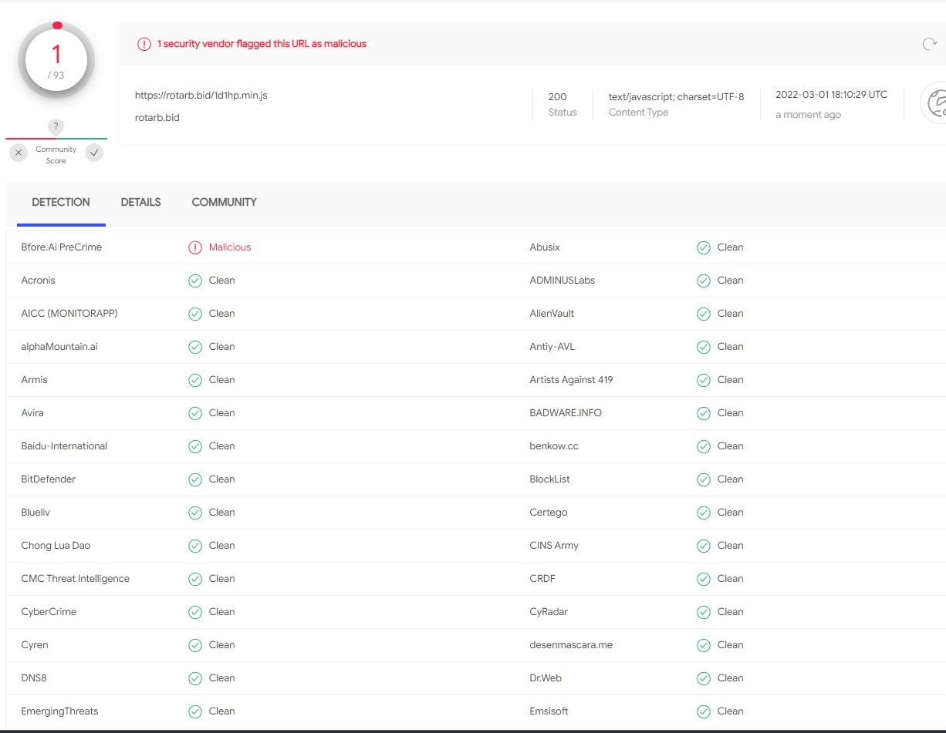
Task: Click the clean check icon for benkow.cc
Action: pyautogui.click(x=704, y=446)
